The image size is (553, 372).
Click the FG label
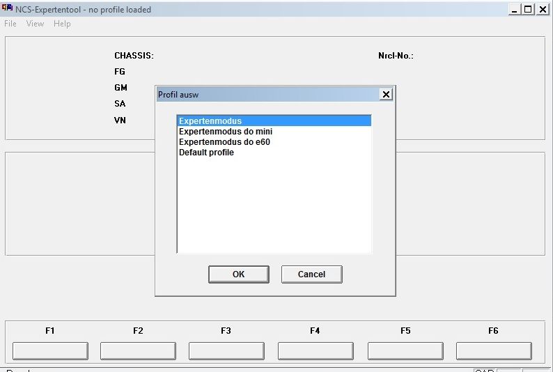point(120,72)
